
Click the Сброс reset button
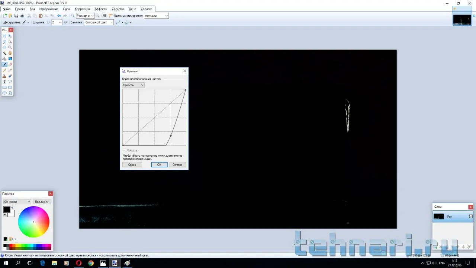tap(132, 165)
